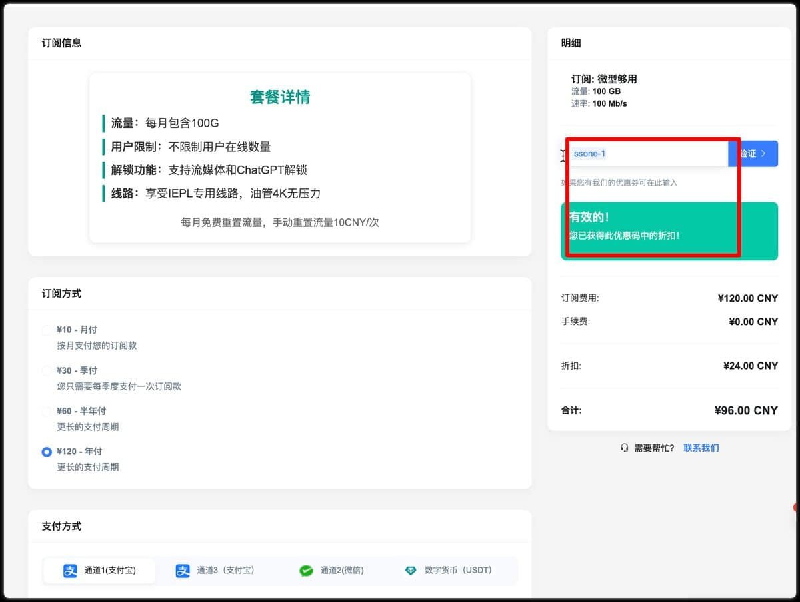Viewport: 800px width, 602px height.
Task: Click the selected ¥120 annual payment radio
Action: (47, 451)
